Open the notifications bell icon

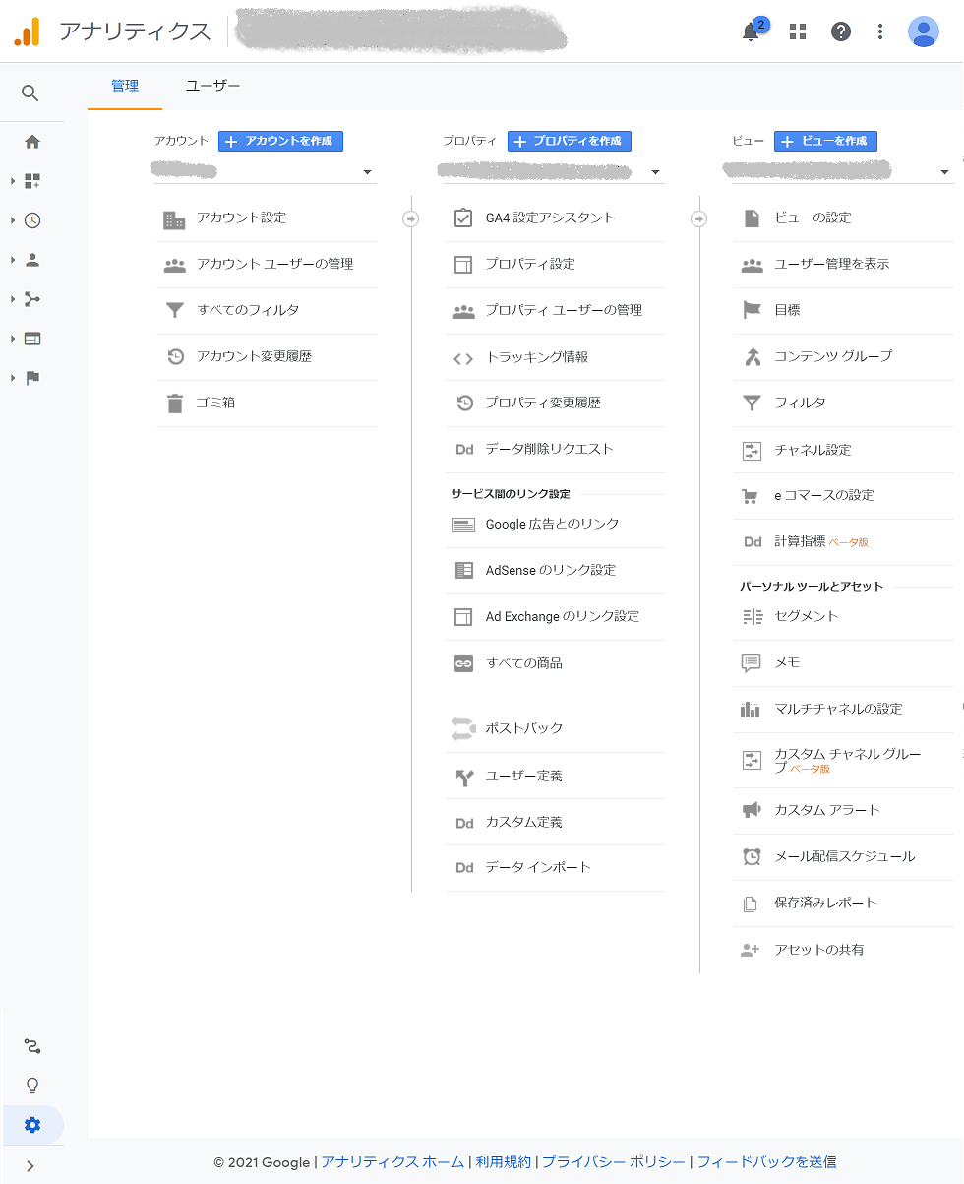(x=751, y=31)
